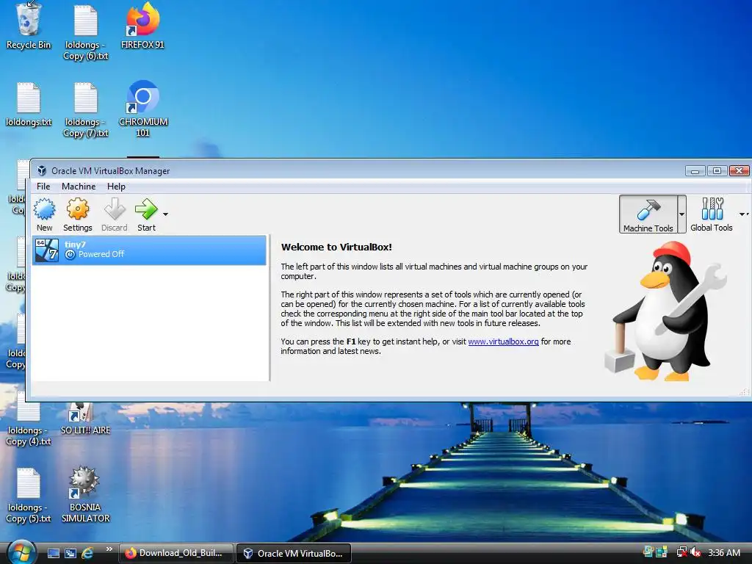Open Settings for the selected VM
Screen dimensions: 752x564
click(x=78, y=214)
